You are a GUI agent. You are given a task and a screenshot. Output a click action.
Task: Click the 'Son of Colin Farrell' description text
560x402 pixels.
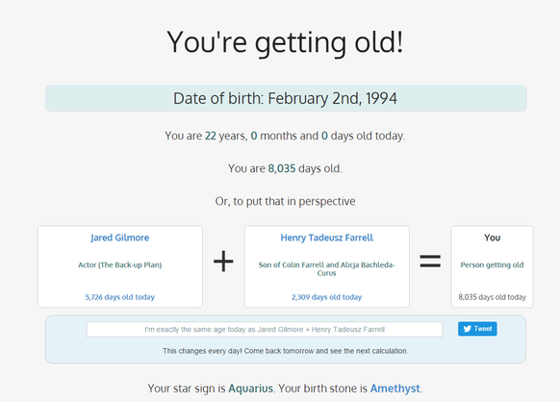point(326,269)
